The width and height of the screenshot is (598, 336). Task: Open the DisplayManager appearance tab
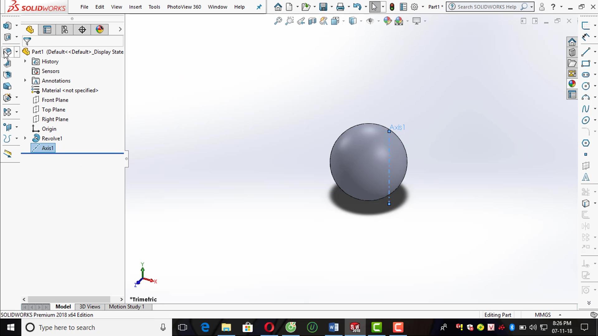[100, 30]
